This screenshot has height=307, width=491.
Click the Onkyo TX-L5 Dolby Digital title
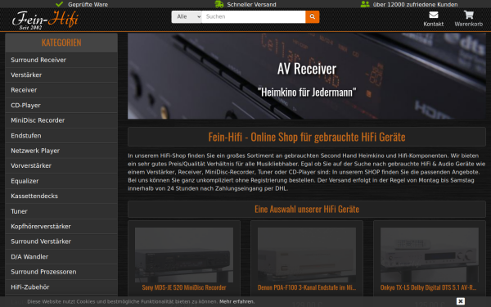coord(428,287)
